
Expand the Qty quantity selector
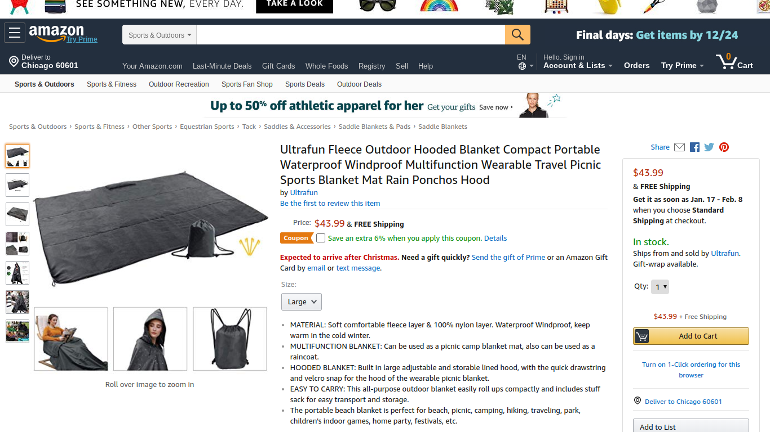(x=660, y=287)
